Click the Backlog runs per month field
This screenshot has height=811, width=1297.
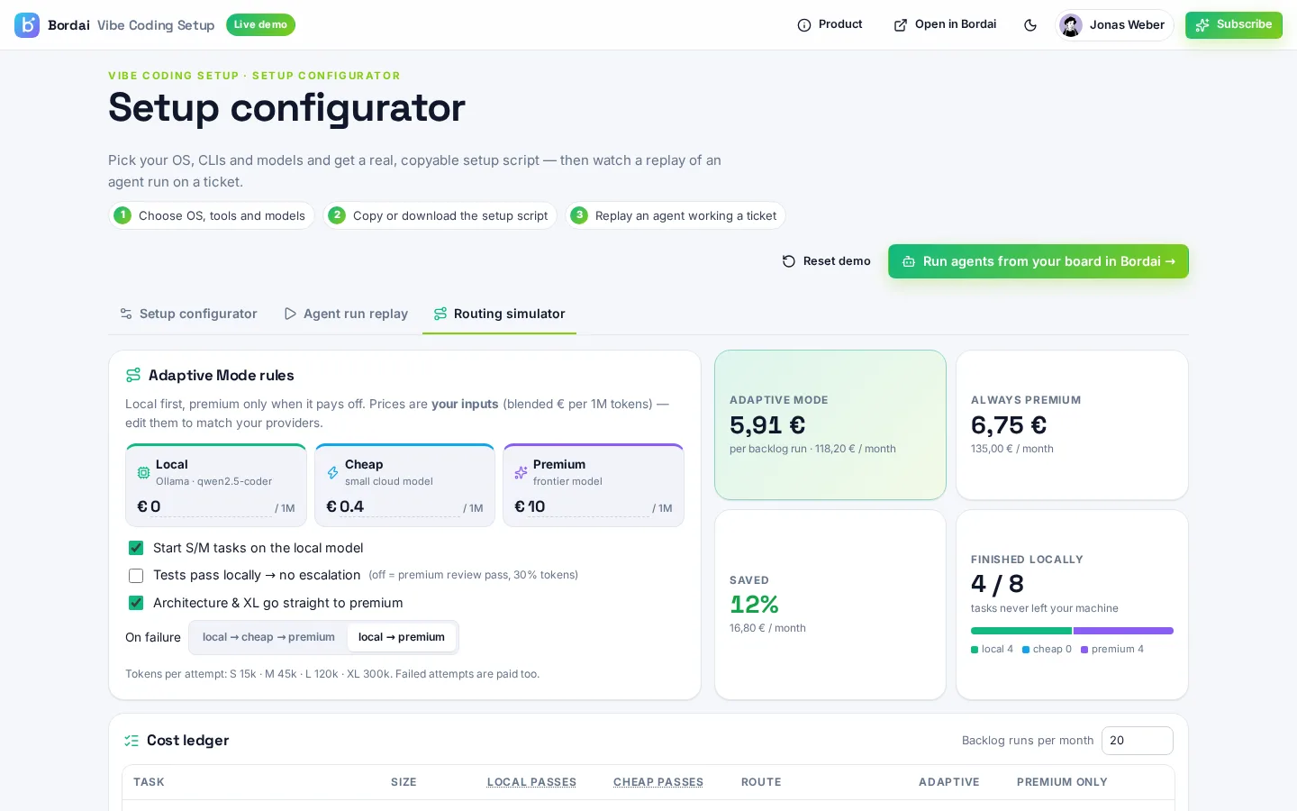1137,741
